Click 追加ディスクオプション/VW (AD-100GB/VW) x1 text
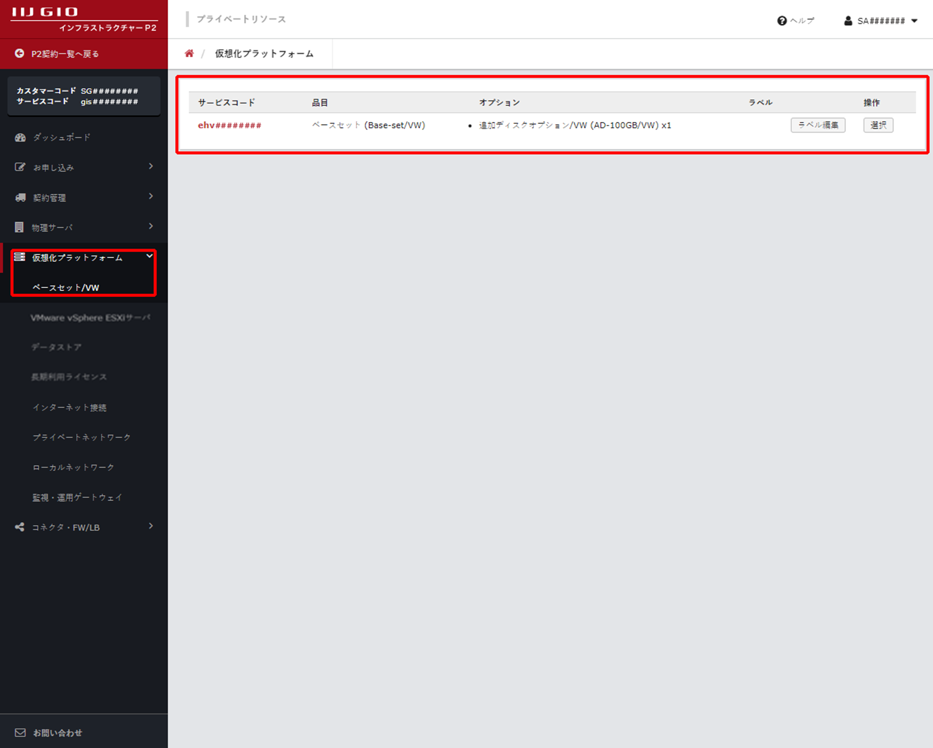Screen dimensions: 933x748 575,126
